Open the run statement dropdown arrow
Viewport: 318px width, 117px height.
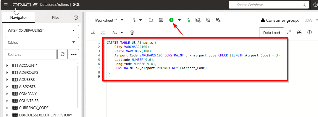click(180, 20)
